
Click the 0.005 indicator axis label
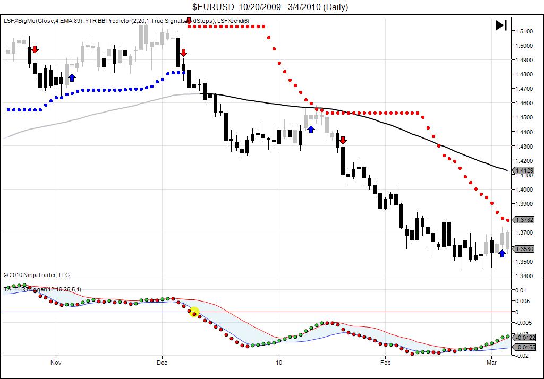(x=523, y=301)
